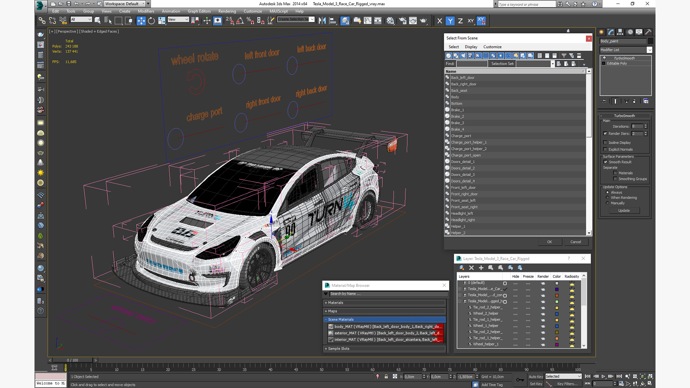Click the TurboSmooth Update button

coord(624,211)
